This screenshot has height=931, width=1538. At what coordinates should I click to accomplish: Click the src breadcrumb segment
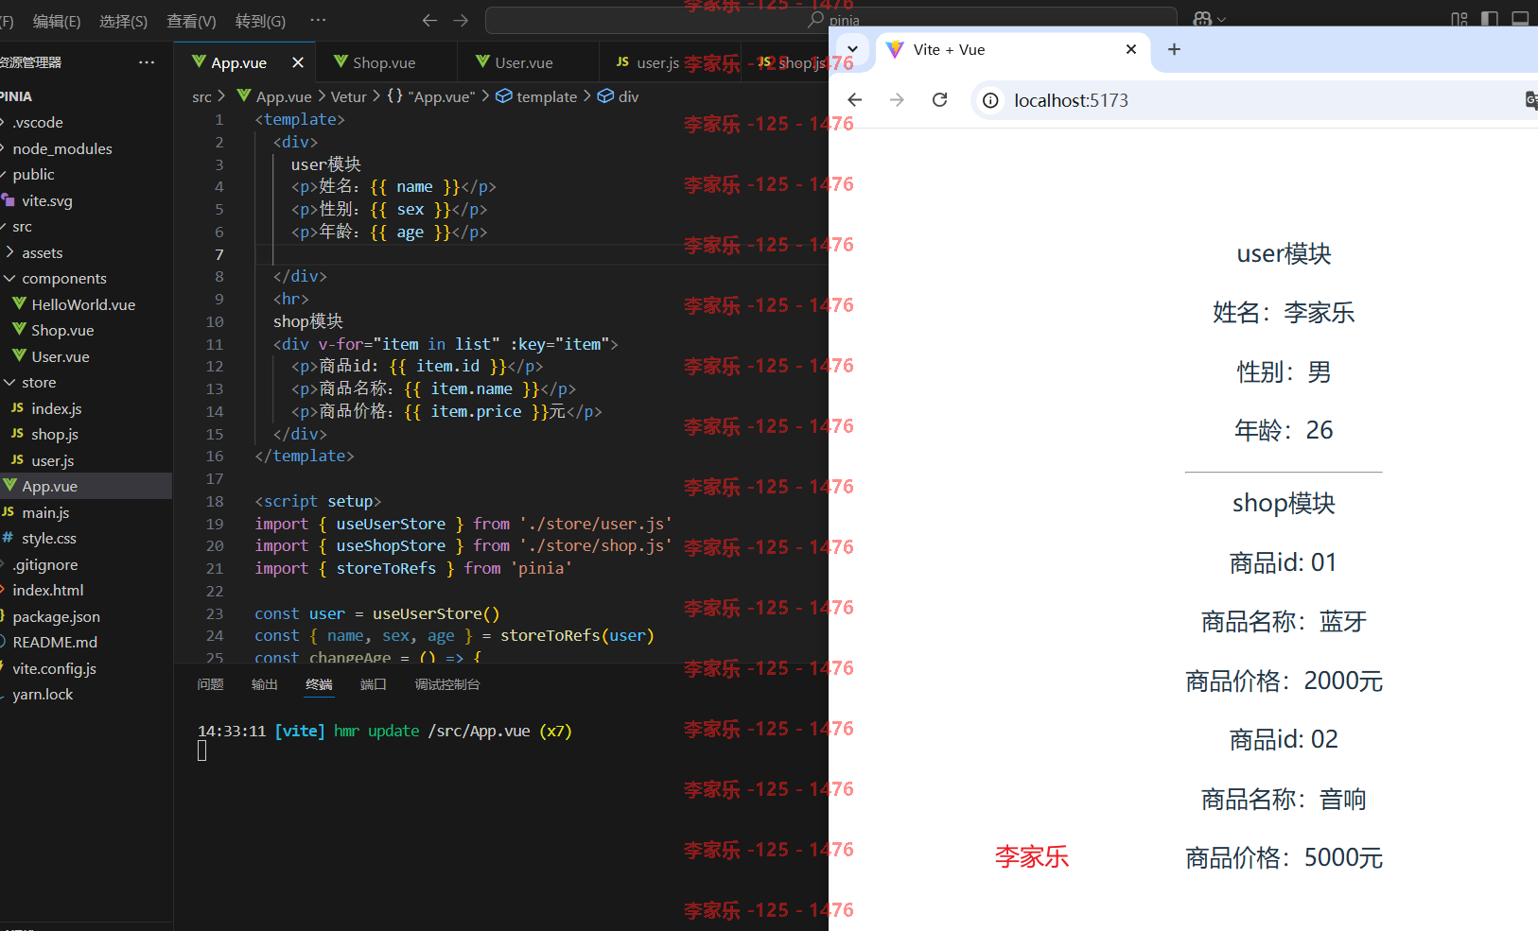(x=201, y=96)
